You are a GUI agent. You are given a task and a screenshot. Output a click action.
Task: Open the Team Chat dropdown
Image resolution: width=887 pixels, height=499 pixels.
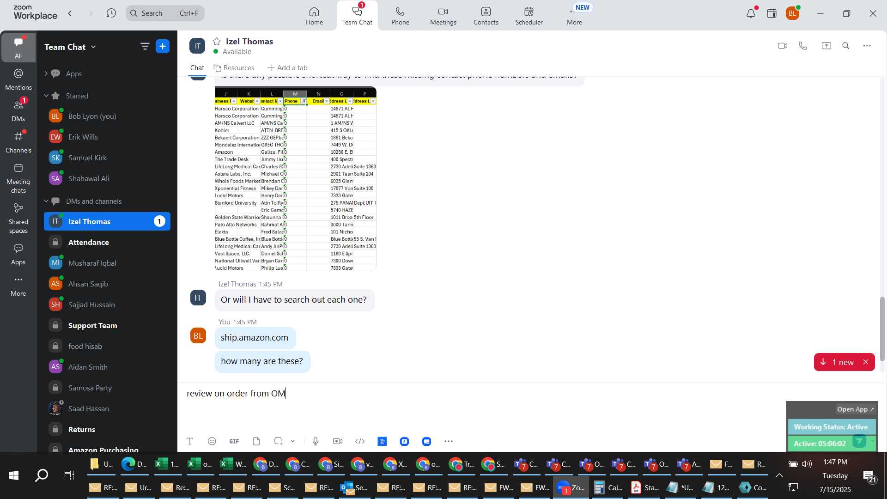tap(70, 47)
